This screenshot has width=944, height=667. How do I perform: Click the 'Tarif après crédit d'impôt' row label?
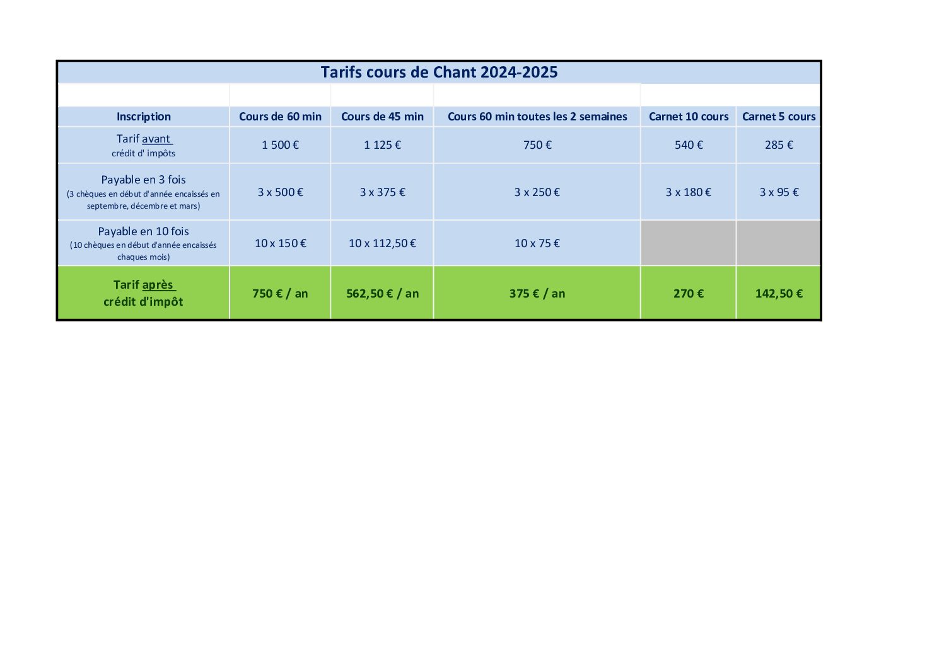click(x=144, y=293)
